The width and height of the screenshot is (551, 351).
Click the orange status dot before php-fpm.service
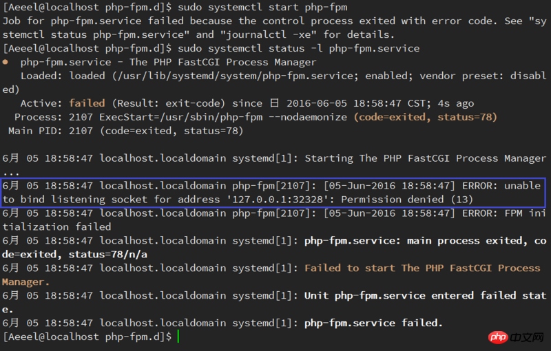(x=6, y=62)
